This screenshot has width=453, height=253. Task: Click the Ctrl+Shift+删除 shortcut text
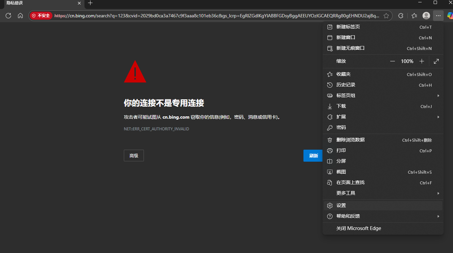[x=417, y=140]
